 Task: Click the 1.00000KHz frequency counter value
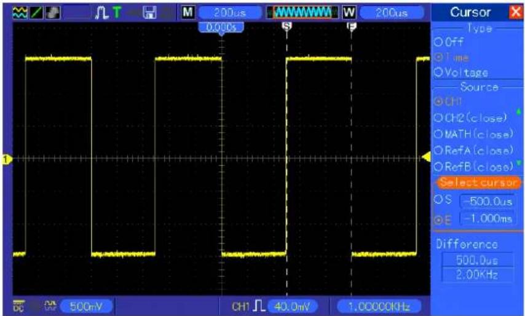point(379,306)
